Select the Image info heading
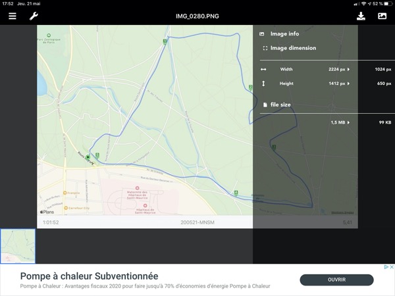The width and height of the screenshot is (395, 296). [x=284, y=34]
